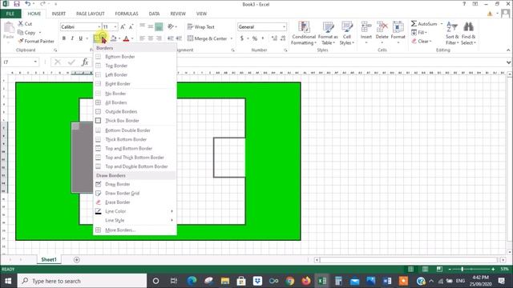Switch to Page Layout view in status bar
The height and width of the screenshot is (288, 513).
pyautogui.click(x=425, y=269)
